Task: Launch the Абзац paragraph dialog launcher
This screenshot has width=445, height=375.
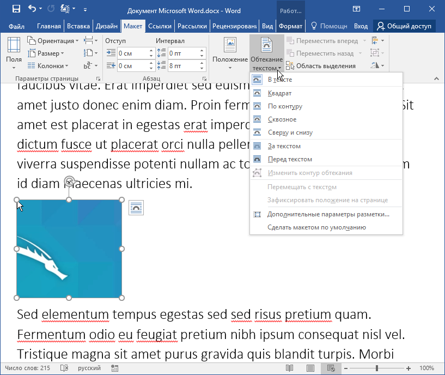Action: pos(204,78)
